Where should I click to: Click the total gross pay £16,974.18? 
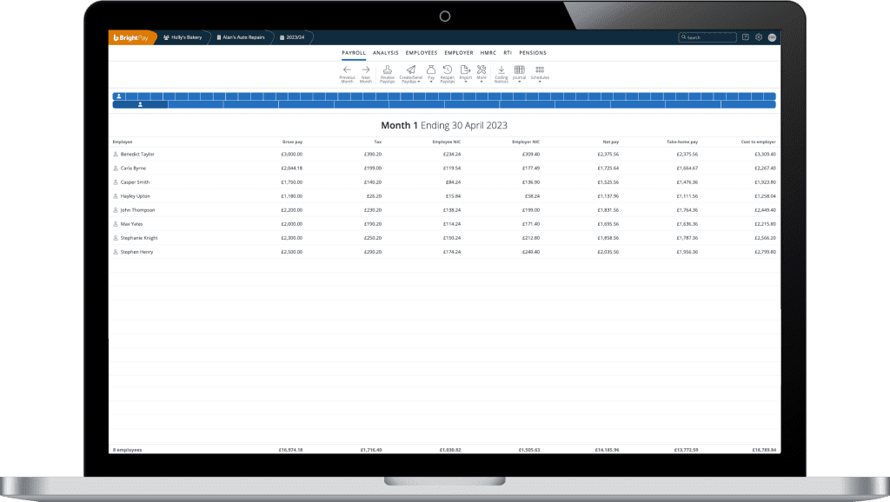point(290,450)
